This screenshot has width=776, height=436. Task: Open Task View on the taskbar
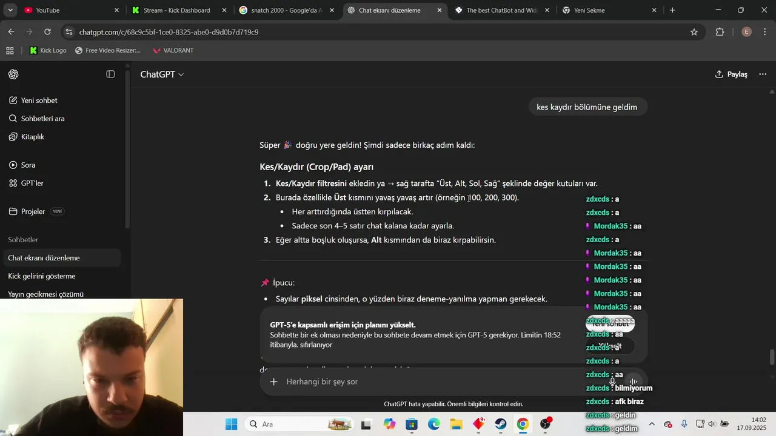366,424
